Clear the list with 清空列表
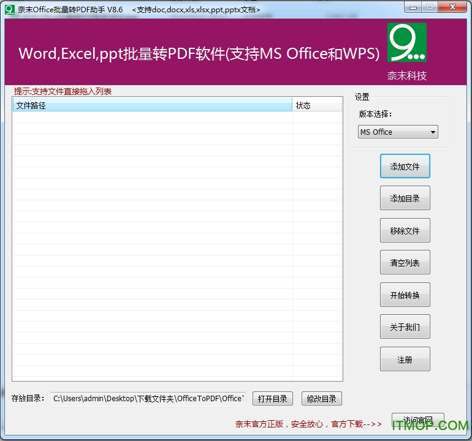Image resolution: width=472 pixels, height=441 pixels. (x=405, y=262)
